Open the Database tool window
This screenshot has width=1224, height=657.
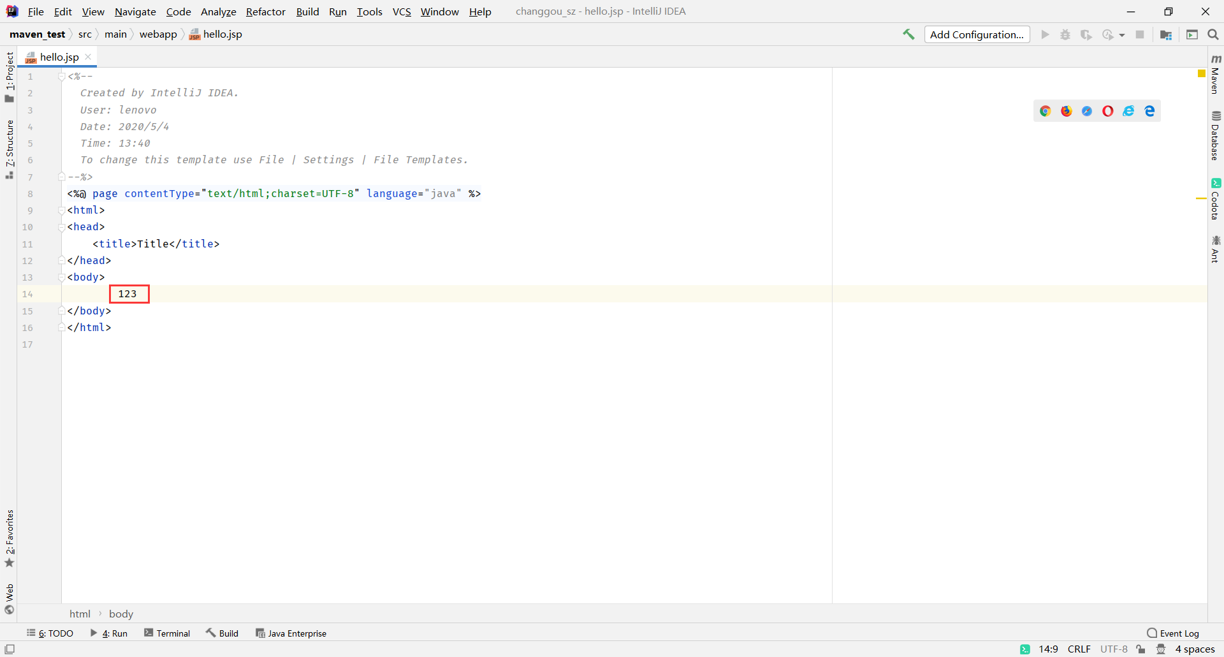[x=1216, y=136]
